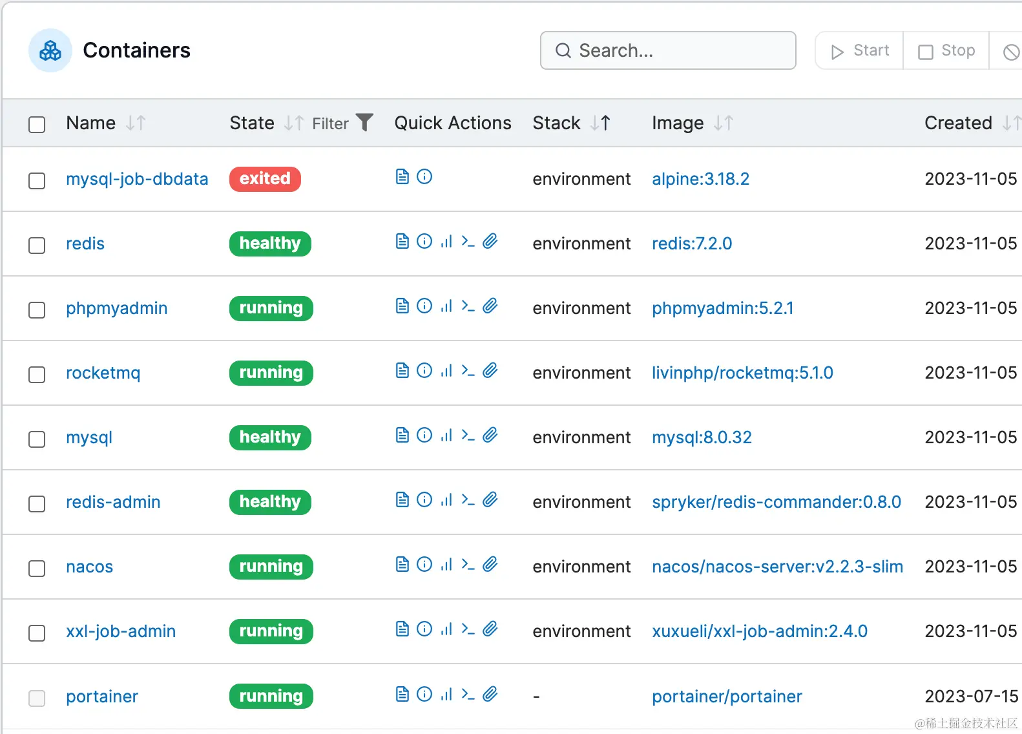Open the spryker/redis-commander:0.8.0 image link
This screenshot has height=734, width=1022.
(x=776, y=502)
